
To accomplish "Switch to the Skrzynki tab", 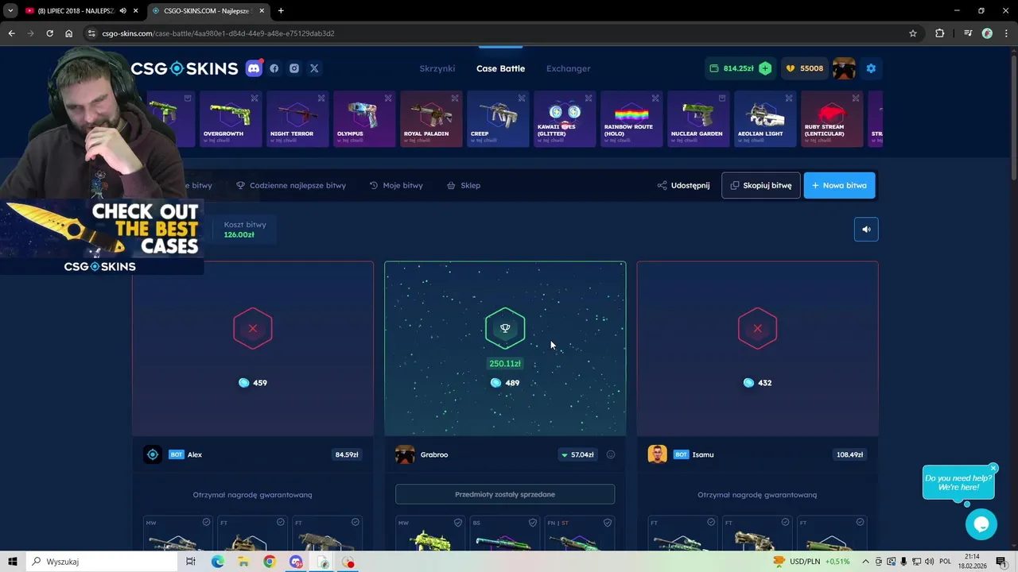I will [437, 68].
